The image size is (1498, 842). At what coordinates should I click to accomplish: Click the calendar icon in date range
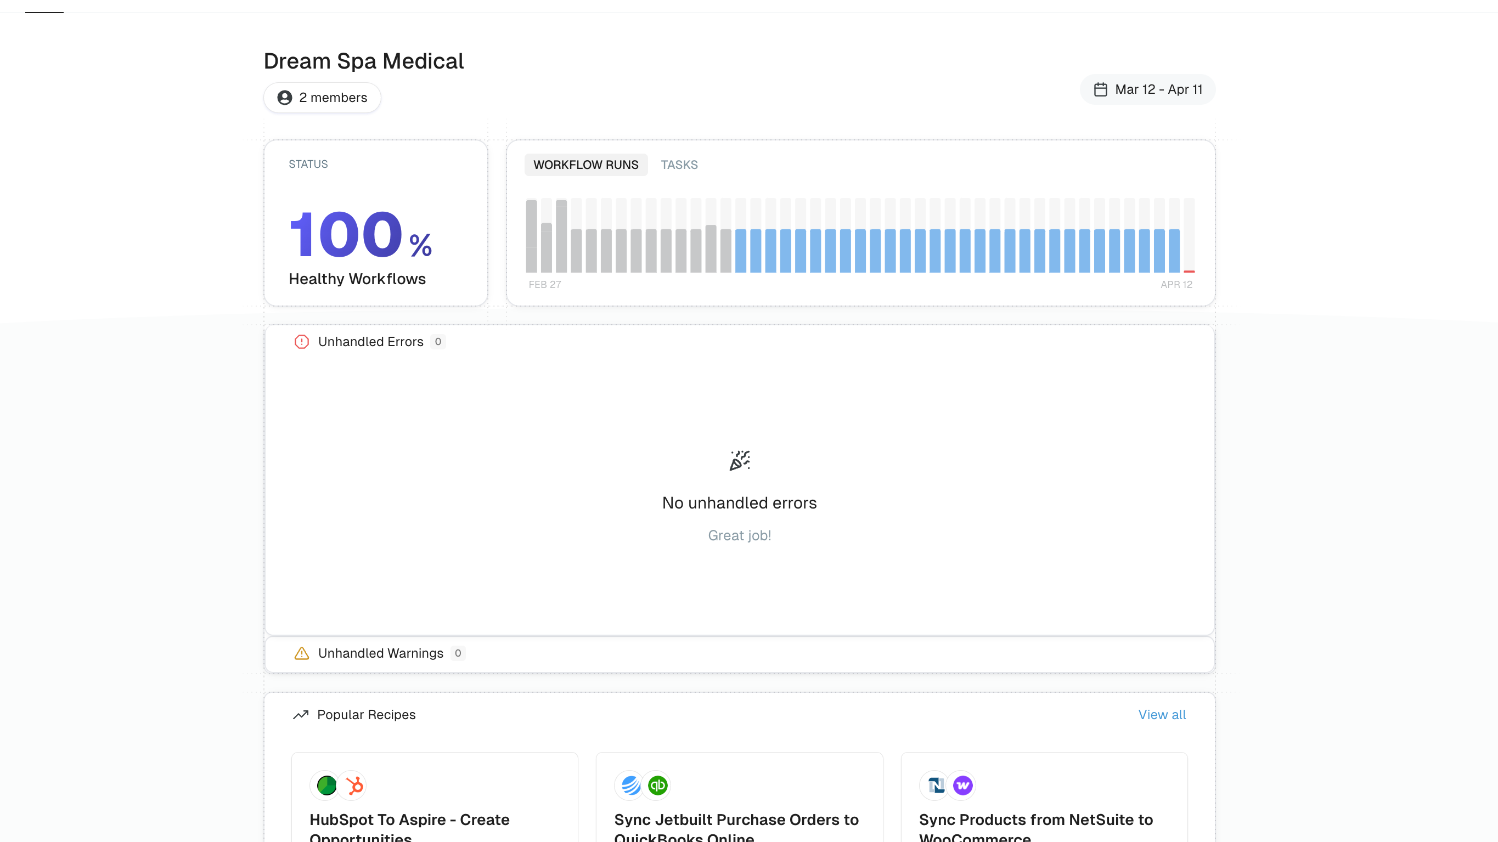(x=1100, y=89)
